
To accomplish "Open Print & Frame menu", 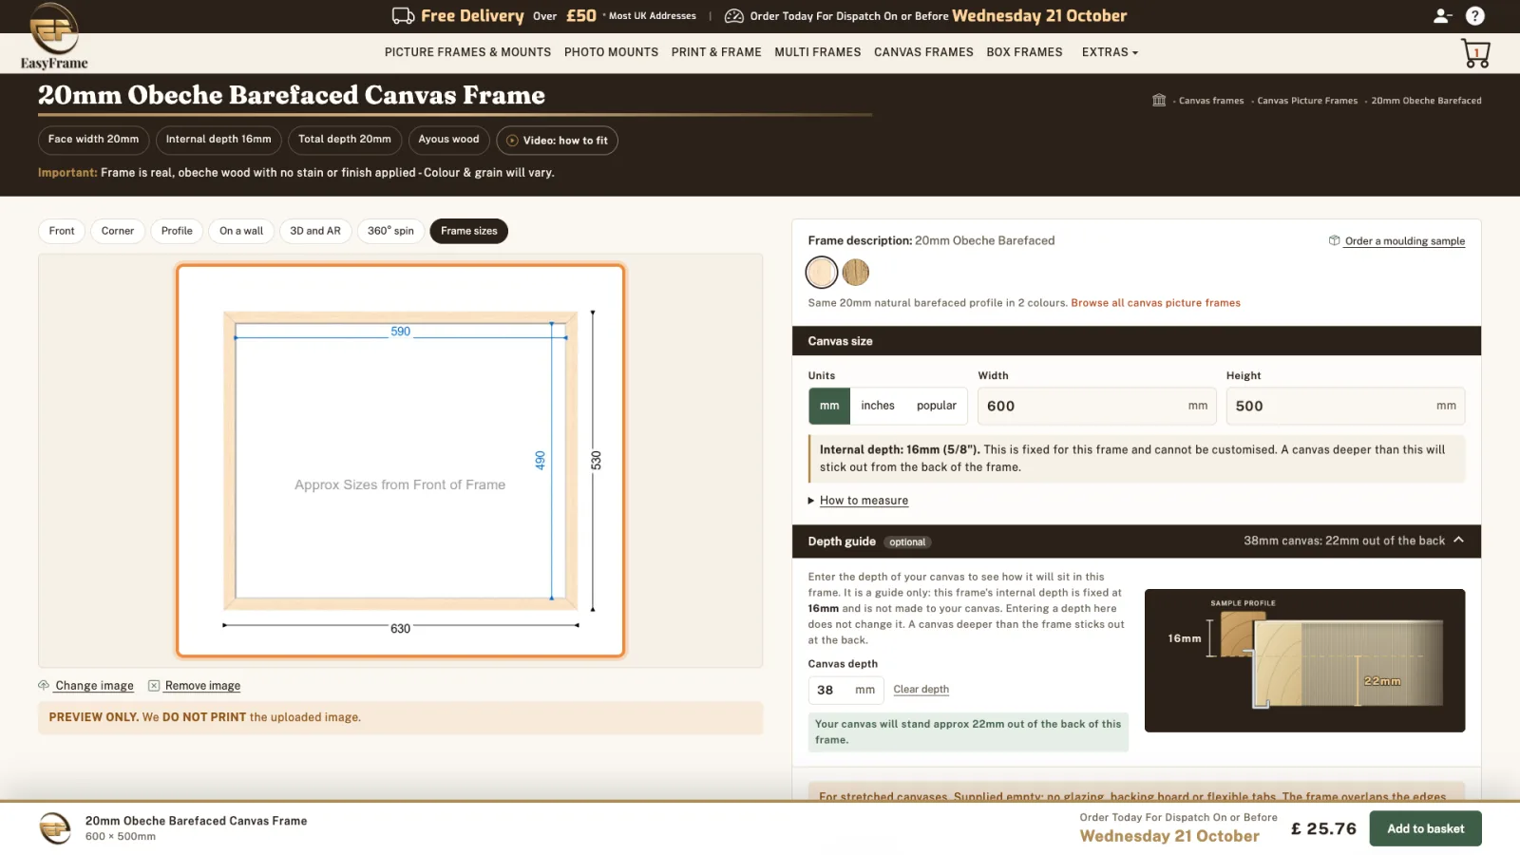I will 716,52.
